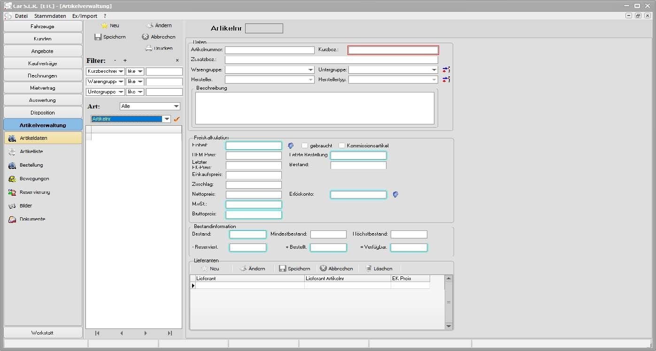The height and width of the screenshot is (351, 656).
Task: Click the Speichern disk icon in top toolbar
Action: pyautogui.click(x=98, y=37)
